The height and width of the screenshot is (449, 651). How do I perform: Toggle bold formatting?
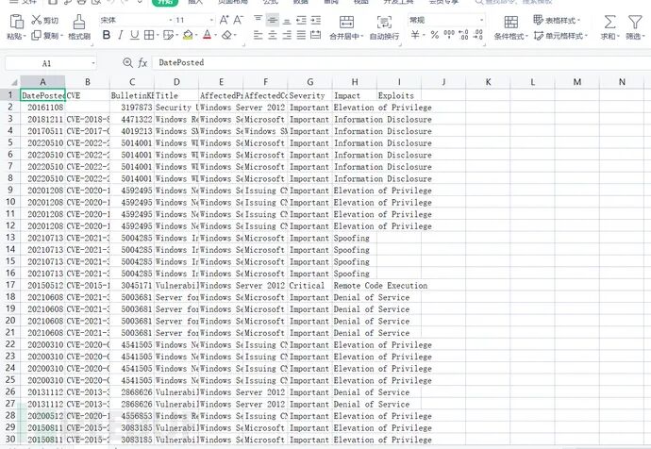107,35
